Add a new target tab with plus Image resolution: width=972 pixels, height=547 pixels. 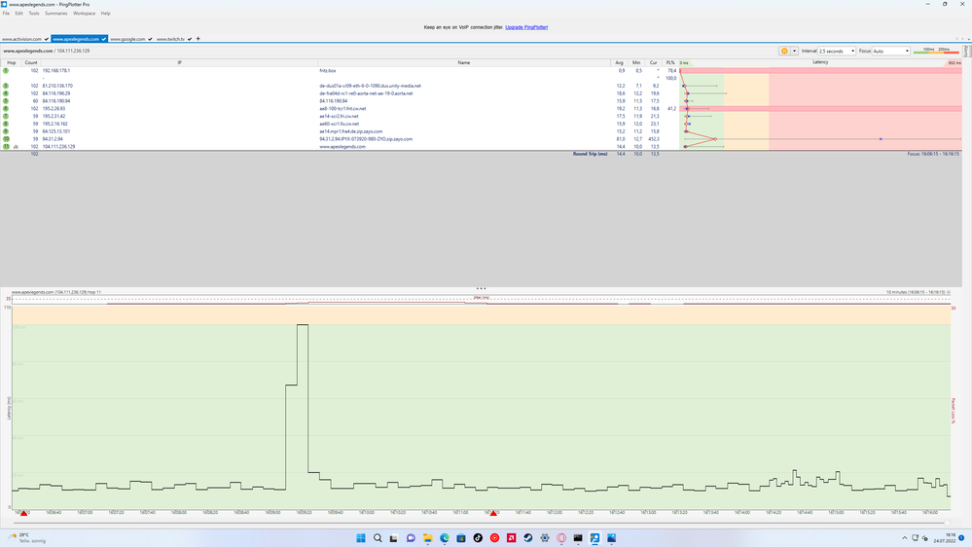click(198, 39)
